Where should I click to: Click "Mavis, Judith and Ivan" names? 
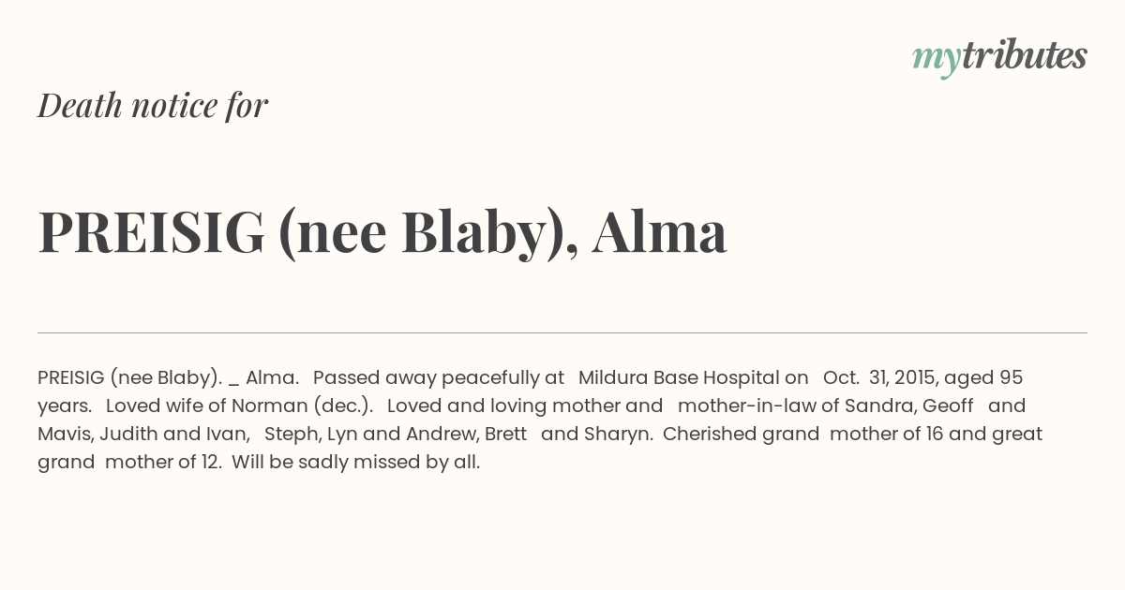click(x=142, y=434)
